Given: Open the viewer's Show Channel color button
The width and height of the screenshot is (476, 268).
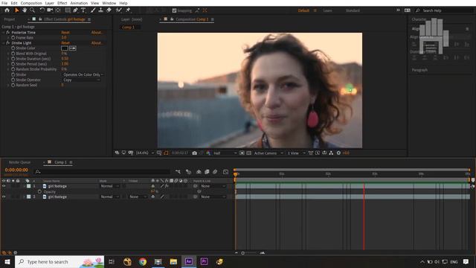Looking at the screenshot, I should [208, 153].
